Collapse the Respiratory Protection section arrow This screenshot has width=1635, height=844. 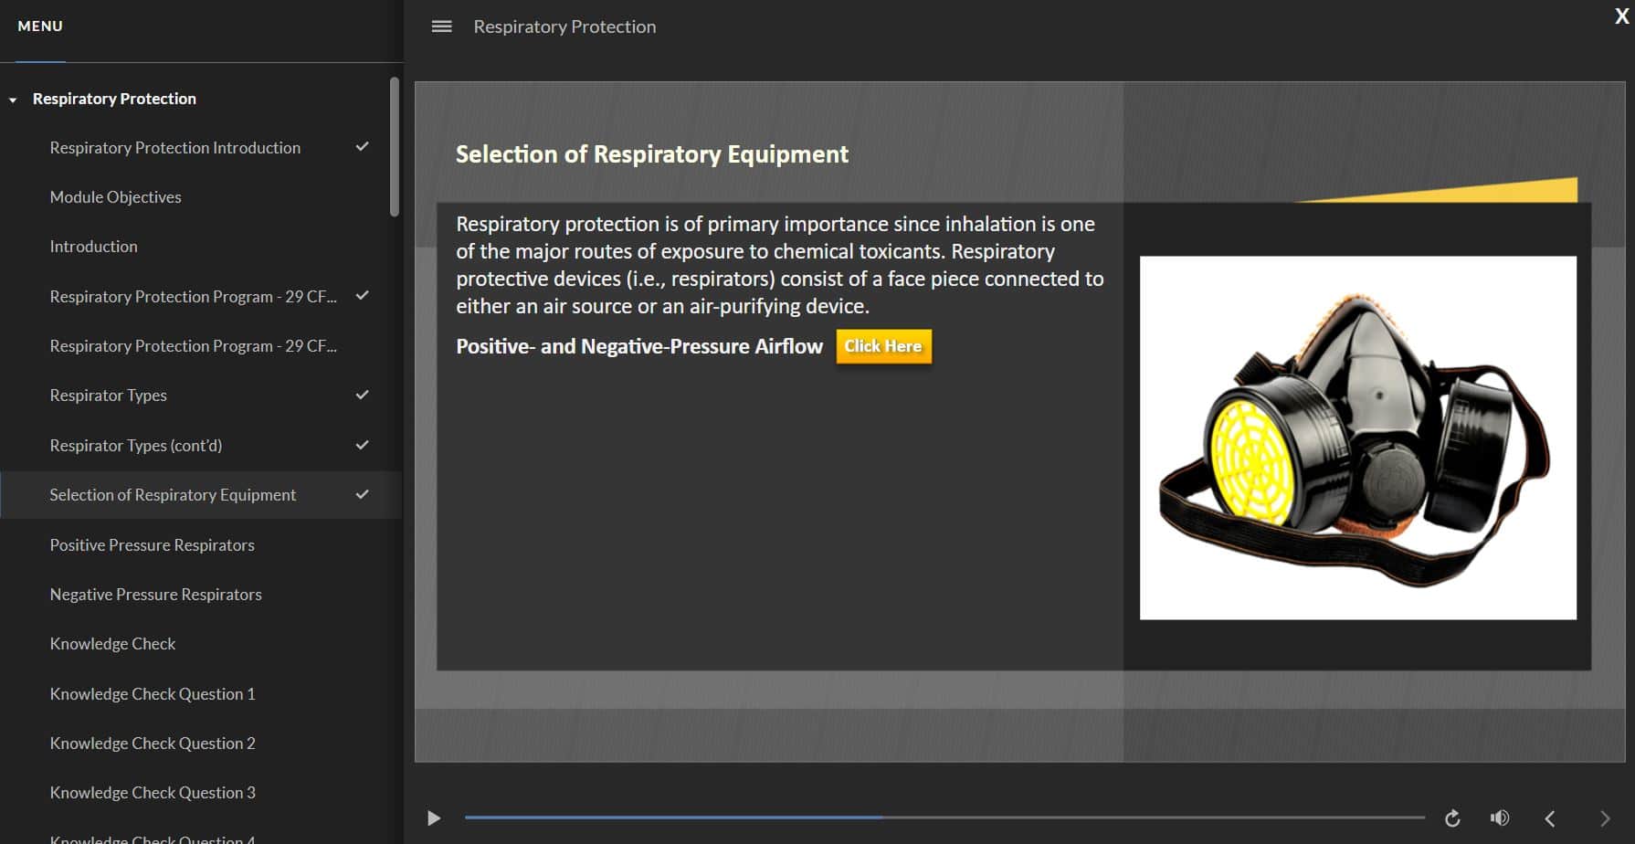click(x=13, y=100)
